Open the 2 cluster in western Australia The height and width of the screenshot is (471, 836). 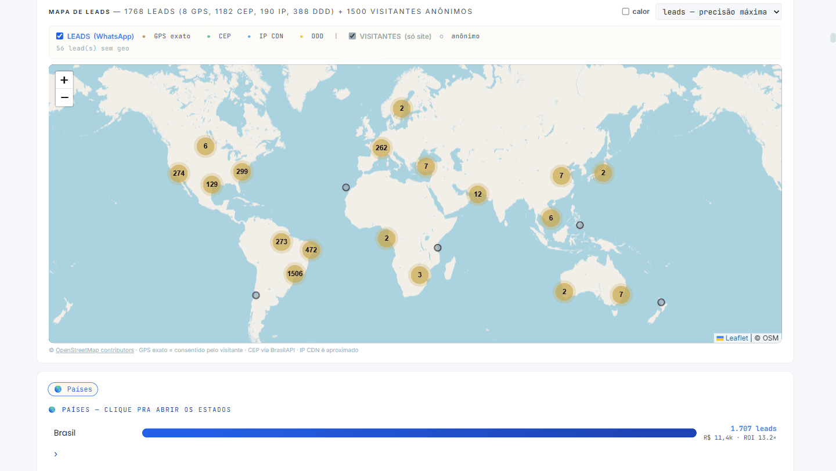coord(564,292)
